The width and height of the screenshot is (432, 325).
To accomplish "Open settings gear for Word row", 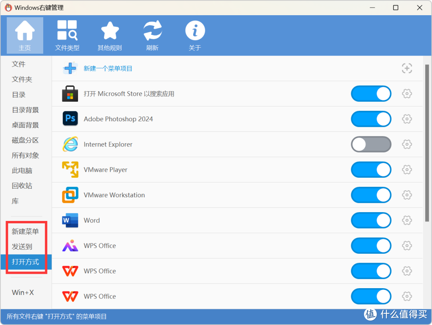I will 407,220.
